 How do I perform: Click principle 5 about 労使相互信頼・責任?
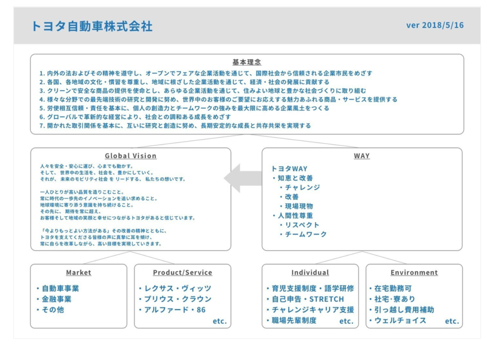[x=184, y=108]
